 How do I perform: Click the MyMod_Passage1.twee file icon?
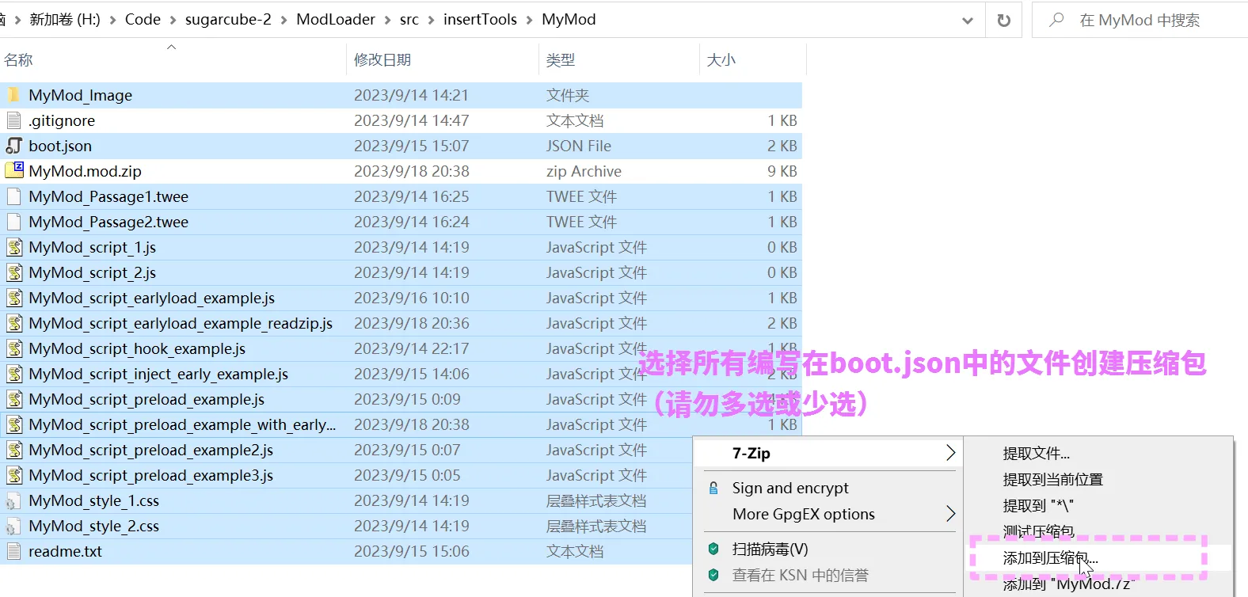(x=13, y=196)
